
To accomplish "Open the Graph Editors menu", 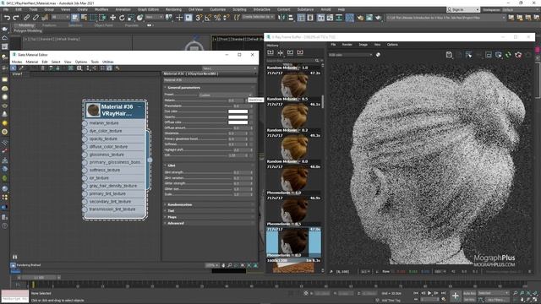I will coord(148,9).
